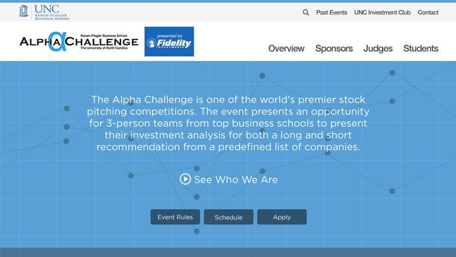Open the Judges menu item
This screenshot has height=257, width=456.
[x=378, y=49]
